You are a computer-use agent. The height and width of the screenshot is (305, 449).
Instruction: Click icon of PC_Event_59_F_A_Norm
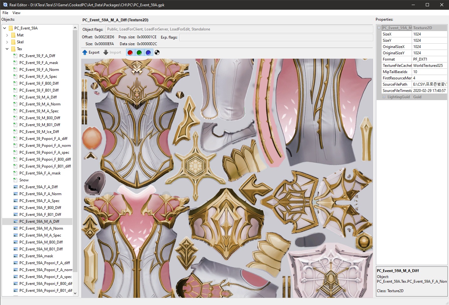point(15,70)
